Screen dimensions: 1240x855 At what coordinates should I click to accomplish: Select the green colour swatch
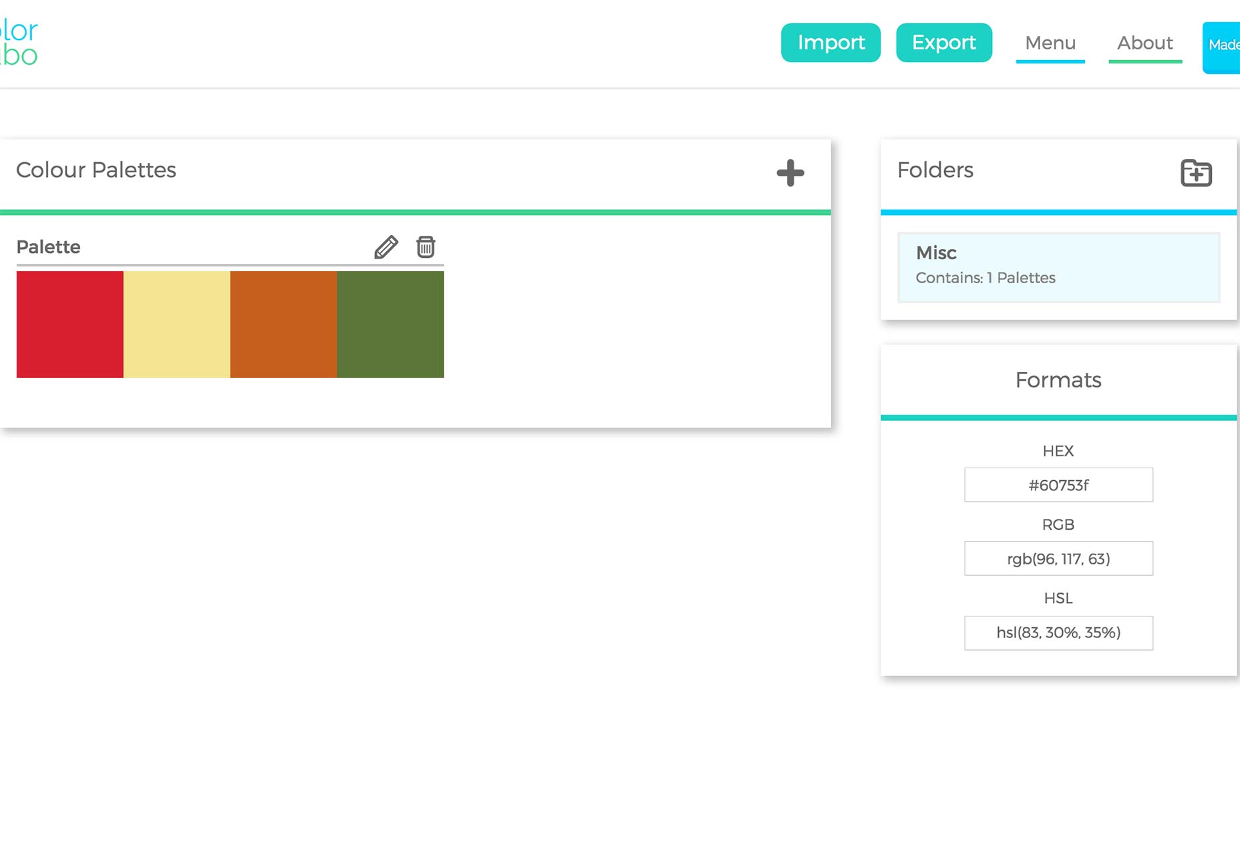[x=391, y=325]
